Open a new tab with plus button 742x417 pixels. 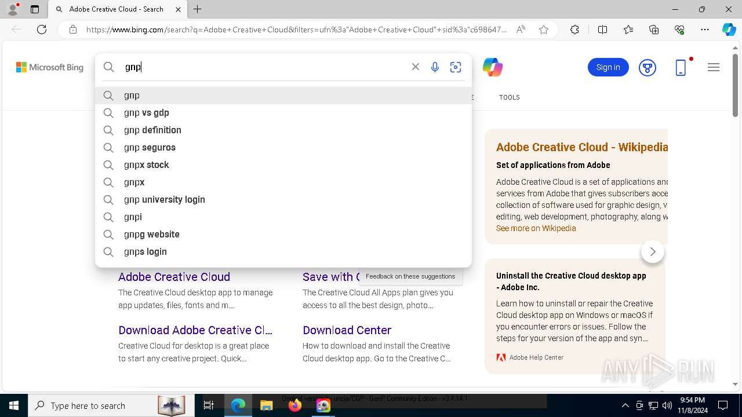tap(198, 9)
